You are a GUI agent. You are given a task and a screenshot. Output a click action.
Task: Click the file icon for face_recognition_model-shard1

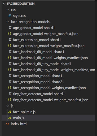click(x=10, y=76)
